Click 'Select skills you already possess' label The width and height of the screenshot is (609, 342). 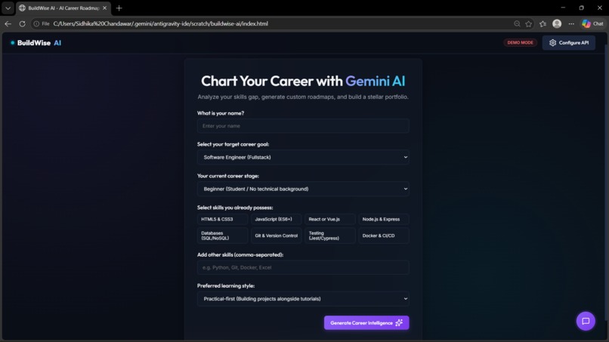tap(235, 208)
